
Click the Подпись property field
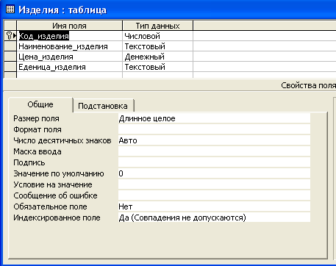pyautogui.click(x=214, y=162)
